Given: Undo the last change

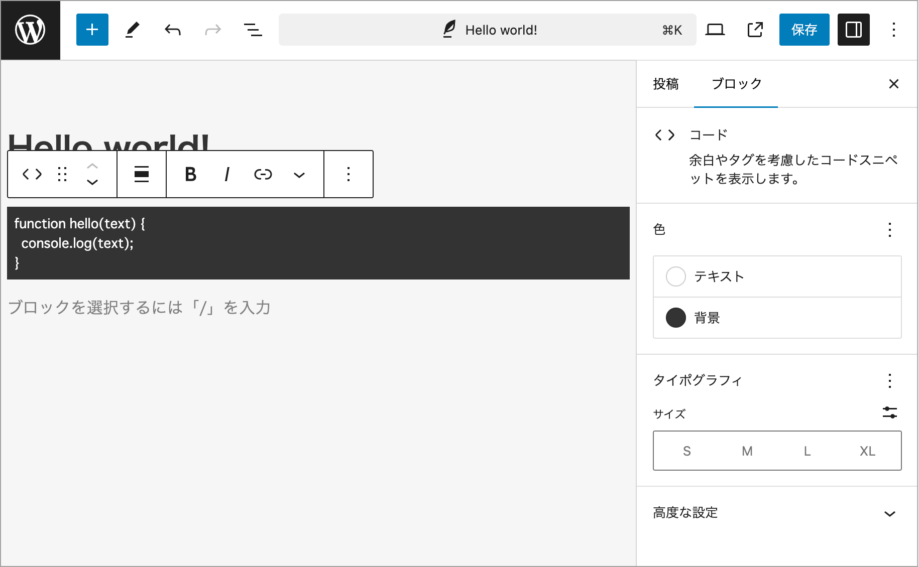Looking at the screenshot, I should [172, 30].
